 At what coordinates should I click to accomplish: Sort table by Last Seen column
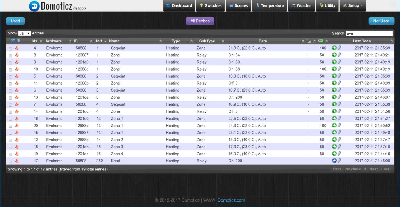(361, 41)
